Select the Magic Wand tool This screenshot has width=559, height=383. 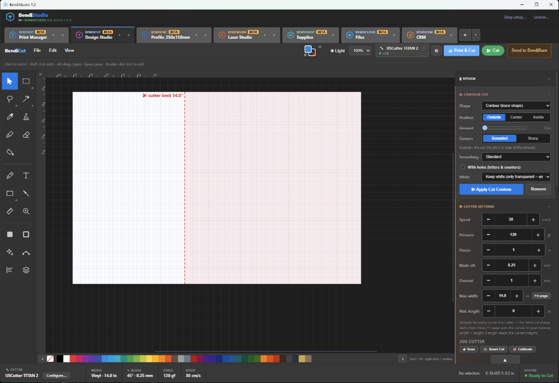(26, 99)
